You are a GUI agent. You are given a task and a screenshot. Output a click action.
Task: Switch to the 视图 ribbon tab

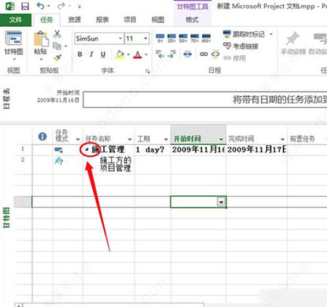[x=158, y=20]
